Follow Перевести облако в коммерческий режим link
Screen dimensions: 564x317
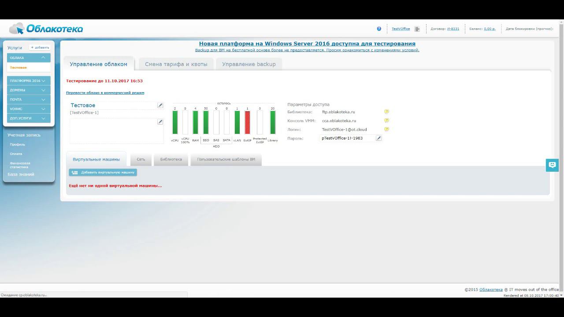(x=105, y=93)
